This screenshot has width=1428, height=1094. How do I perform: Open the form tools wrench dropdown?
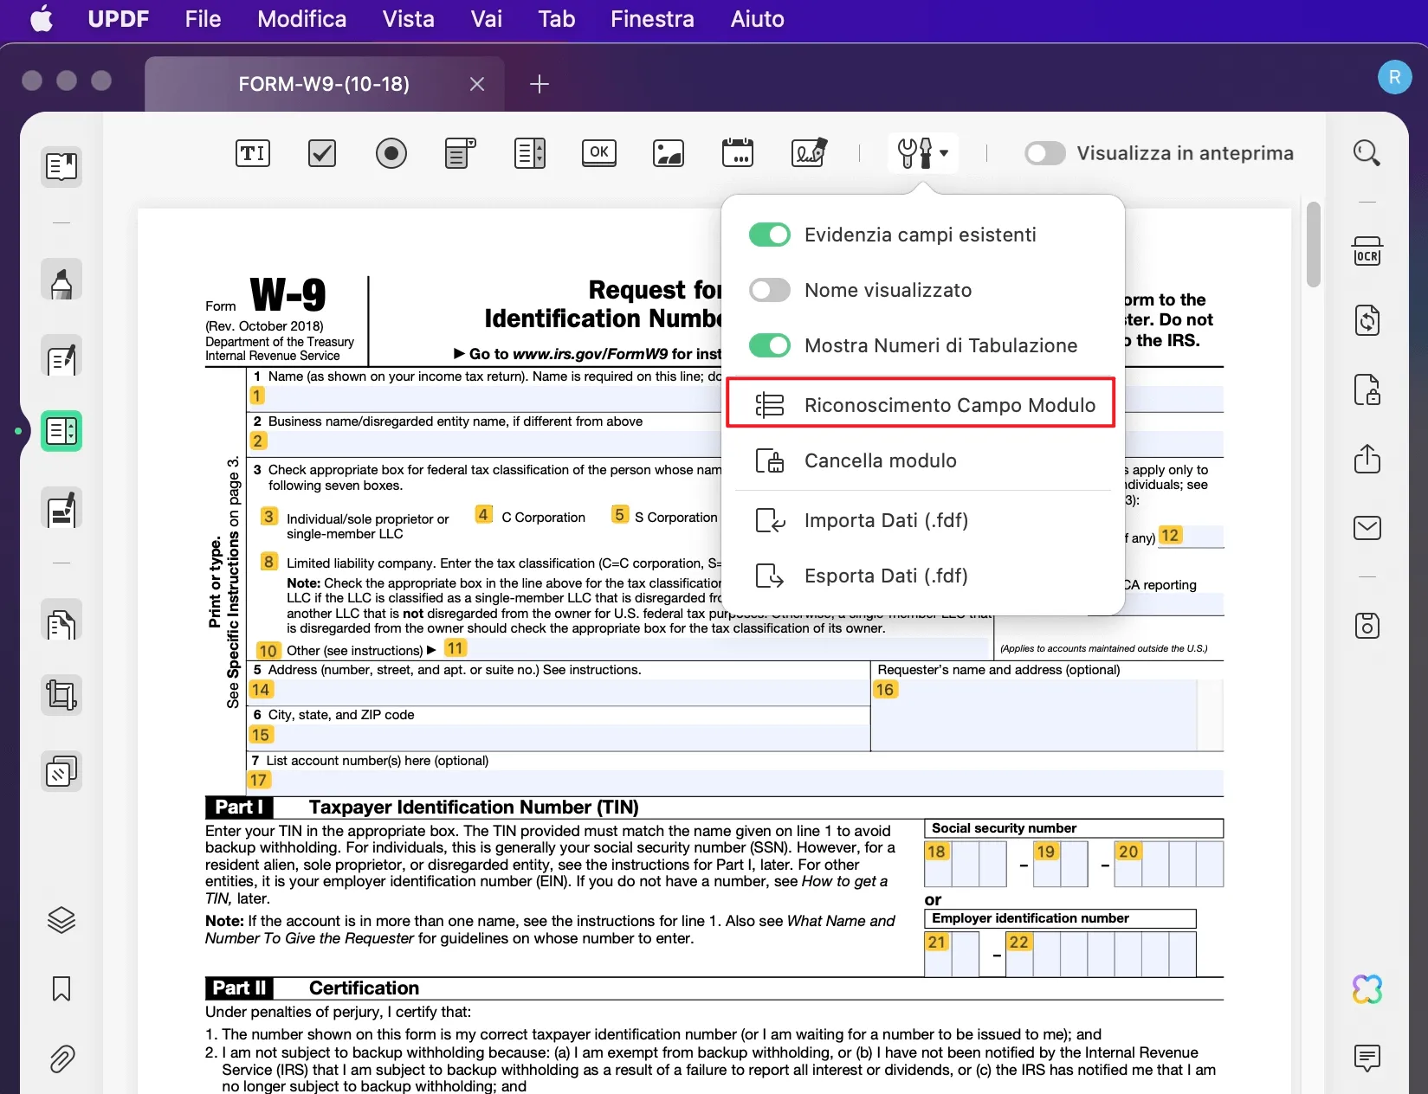click(923, 153)
